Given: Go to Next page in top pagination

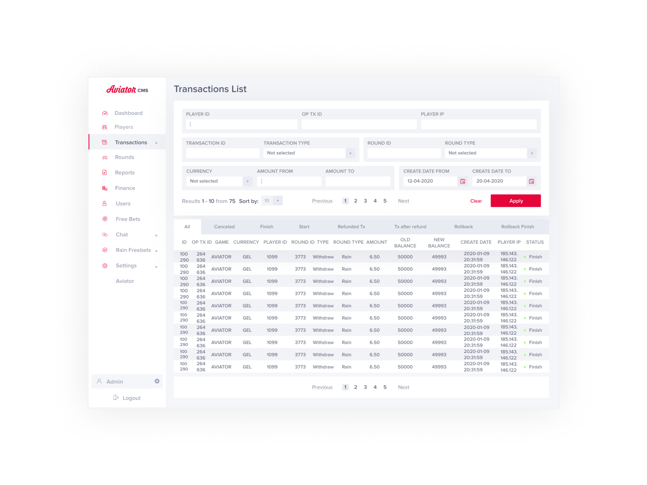Looking at the screenshot, I should (404, 201).
